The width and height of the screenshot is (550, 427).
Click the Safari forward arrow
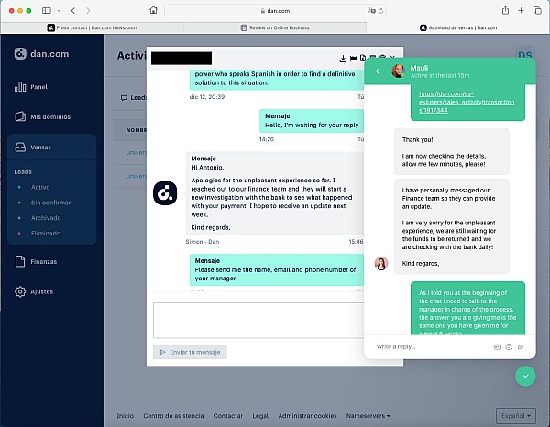88,10
